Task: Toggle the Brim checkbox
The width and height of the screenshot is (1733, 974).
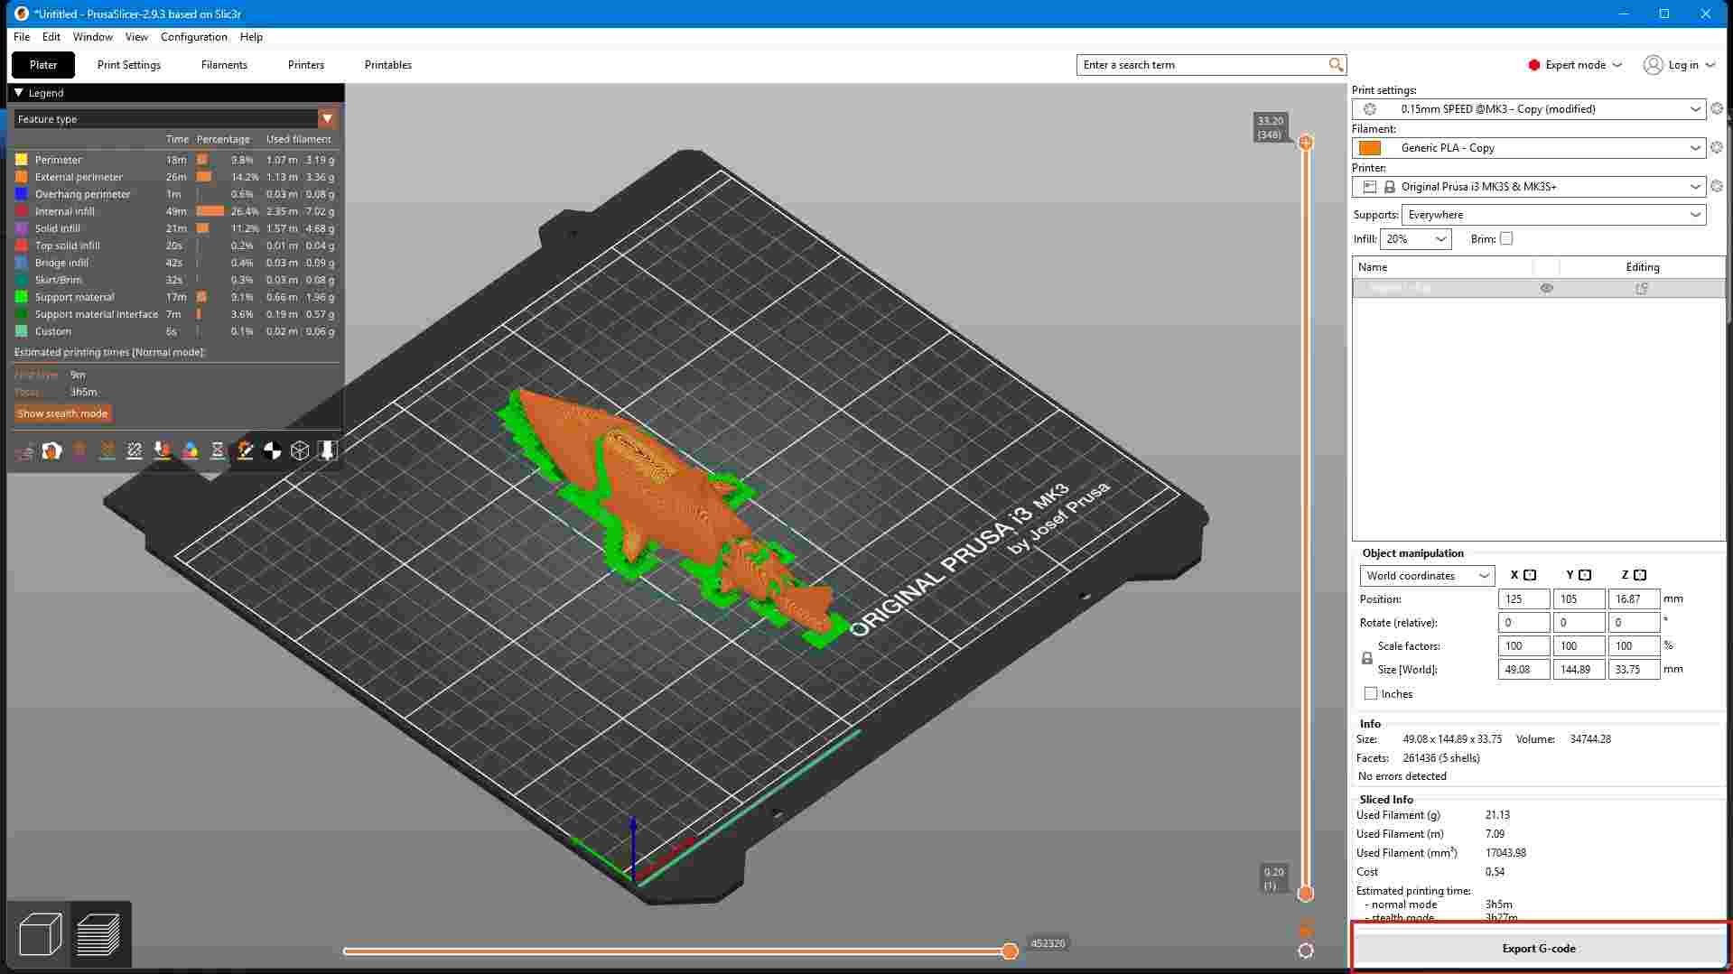Action: 1506,239
